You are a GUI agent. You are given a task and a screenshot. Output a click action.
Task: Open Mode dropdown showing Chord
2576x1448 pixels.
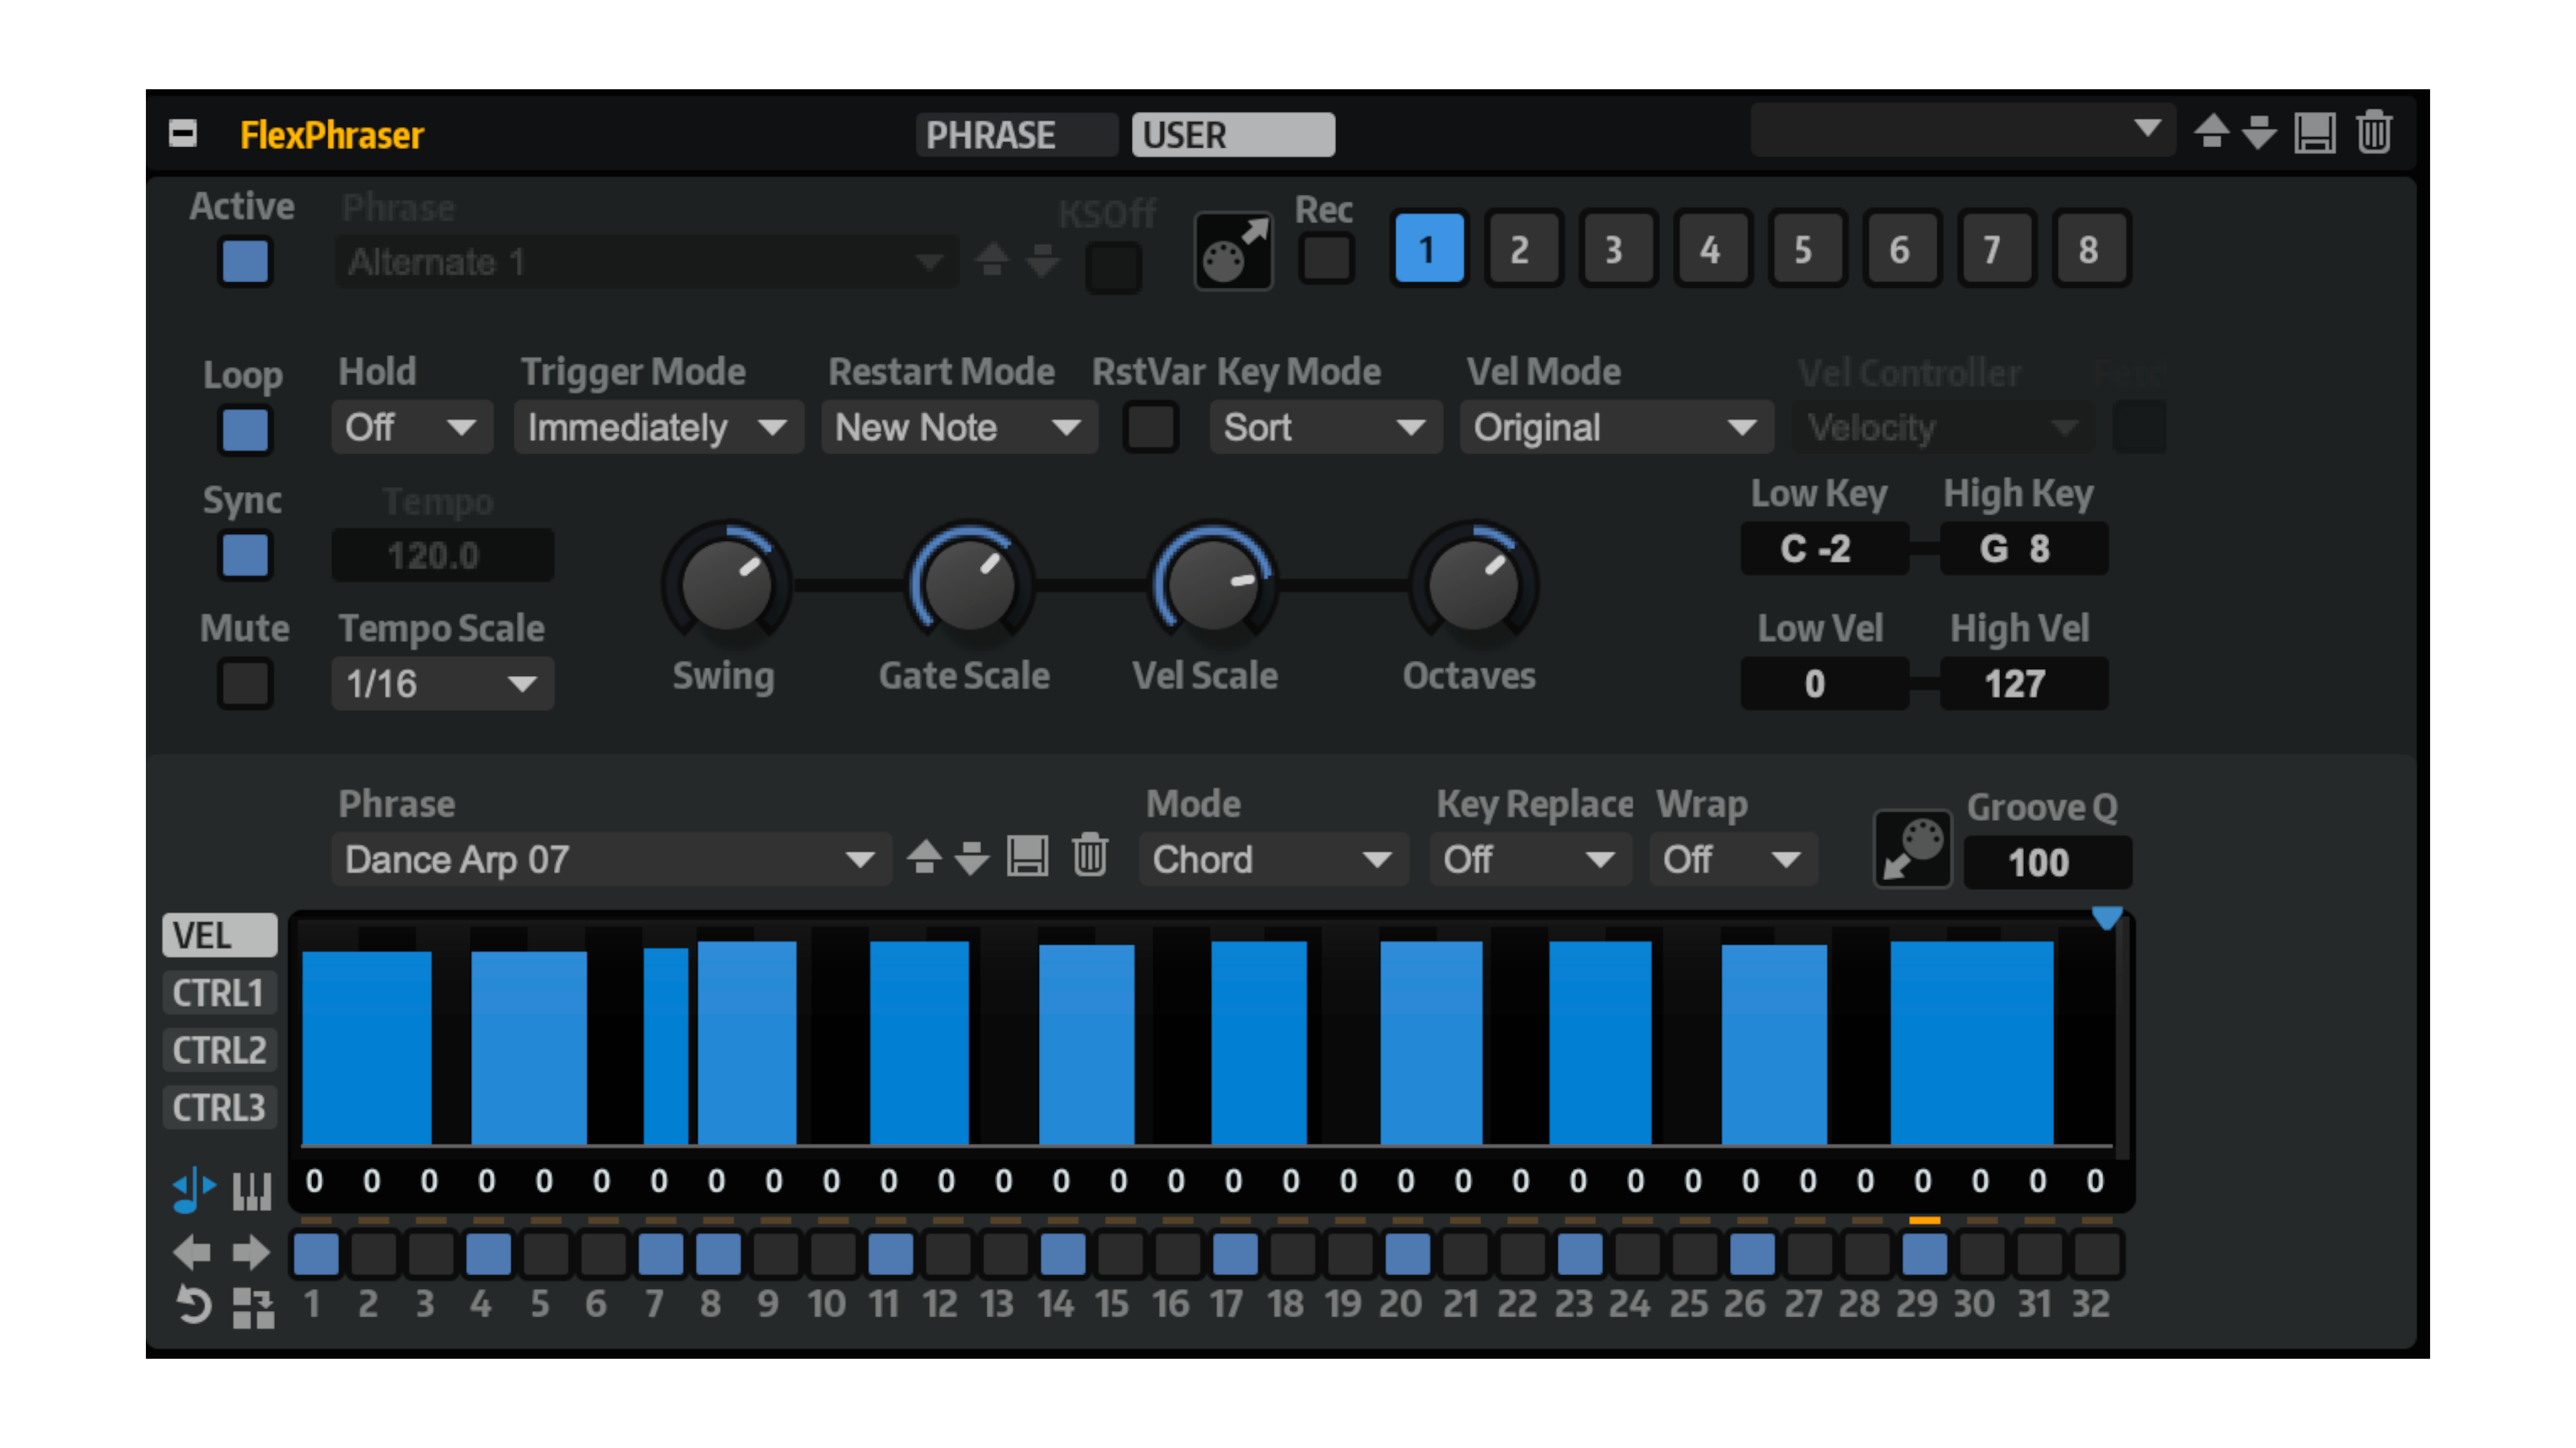point(1273,858)
